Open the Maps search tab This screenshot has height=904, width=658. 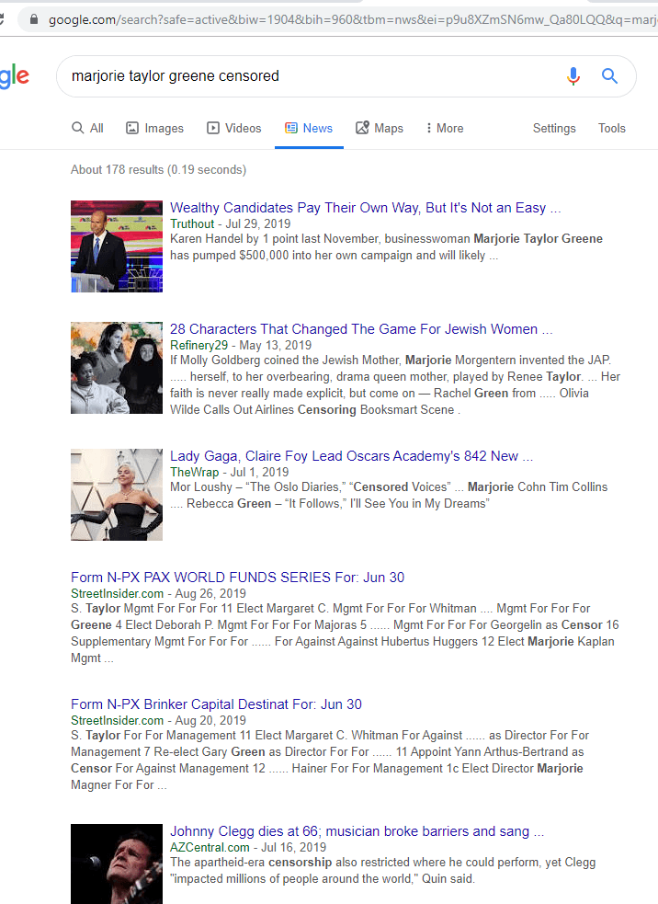[379, 129]
